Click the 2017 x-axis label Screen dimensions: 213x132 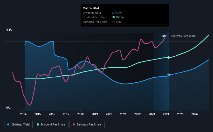point(66,114)
